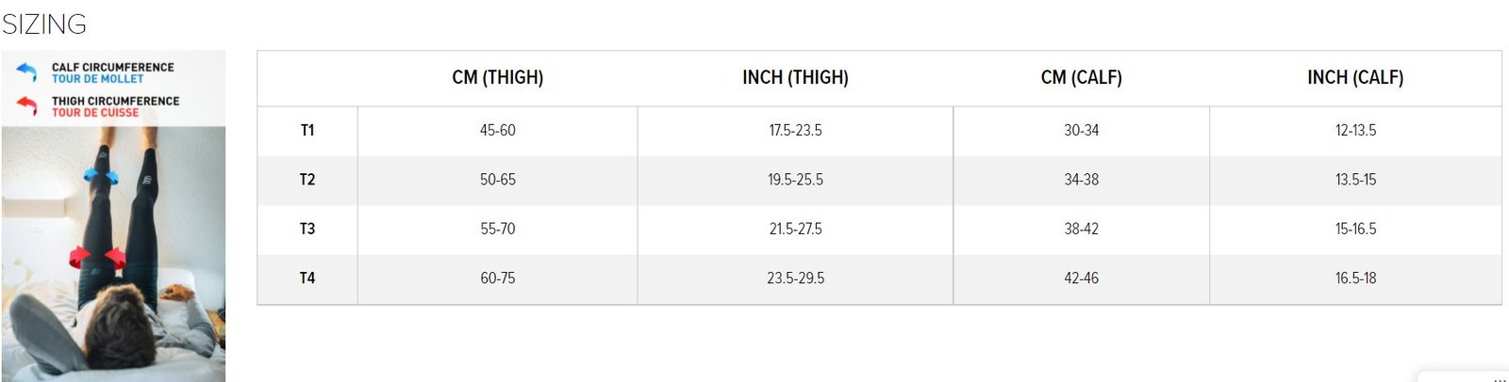1509x382 pixels.
Task: Select the CM (THIGH) column header
Action: click(x=498, y=78)
